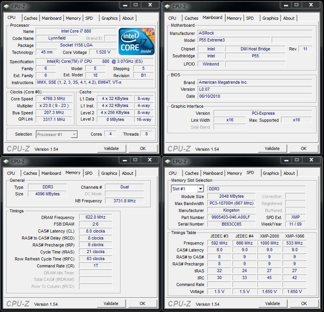
Task: Click Core Voltage value 1.520 V
Action: click(103, 52)
